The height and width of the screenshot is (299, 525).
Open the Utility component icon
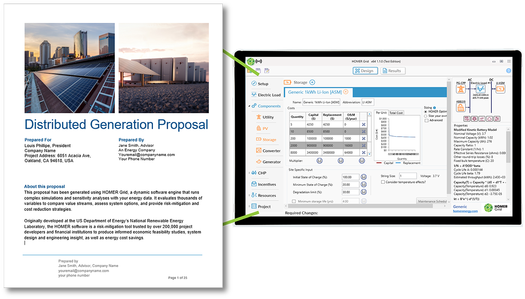pyautogui.click(x=259, y=117)
